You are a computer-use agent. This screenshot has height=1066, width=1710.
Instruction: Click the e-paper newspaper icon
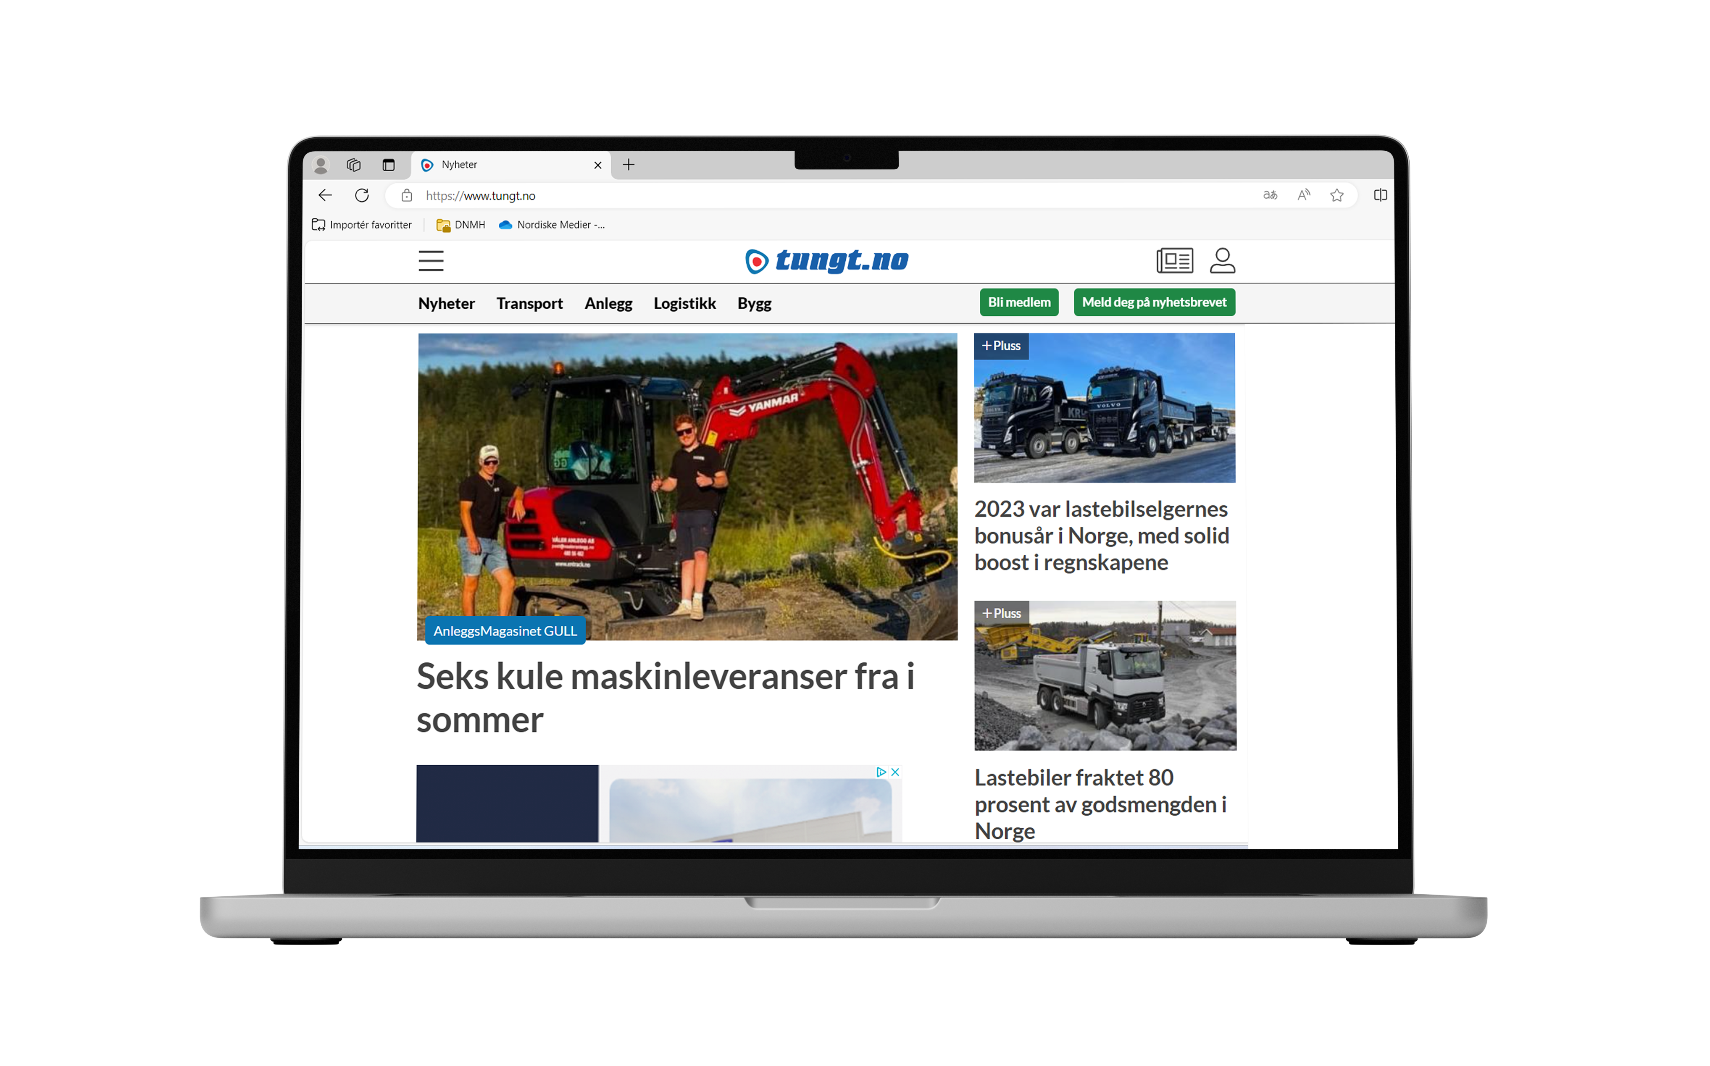1174,261
